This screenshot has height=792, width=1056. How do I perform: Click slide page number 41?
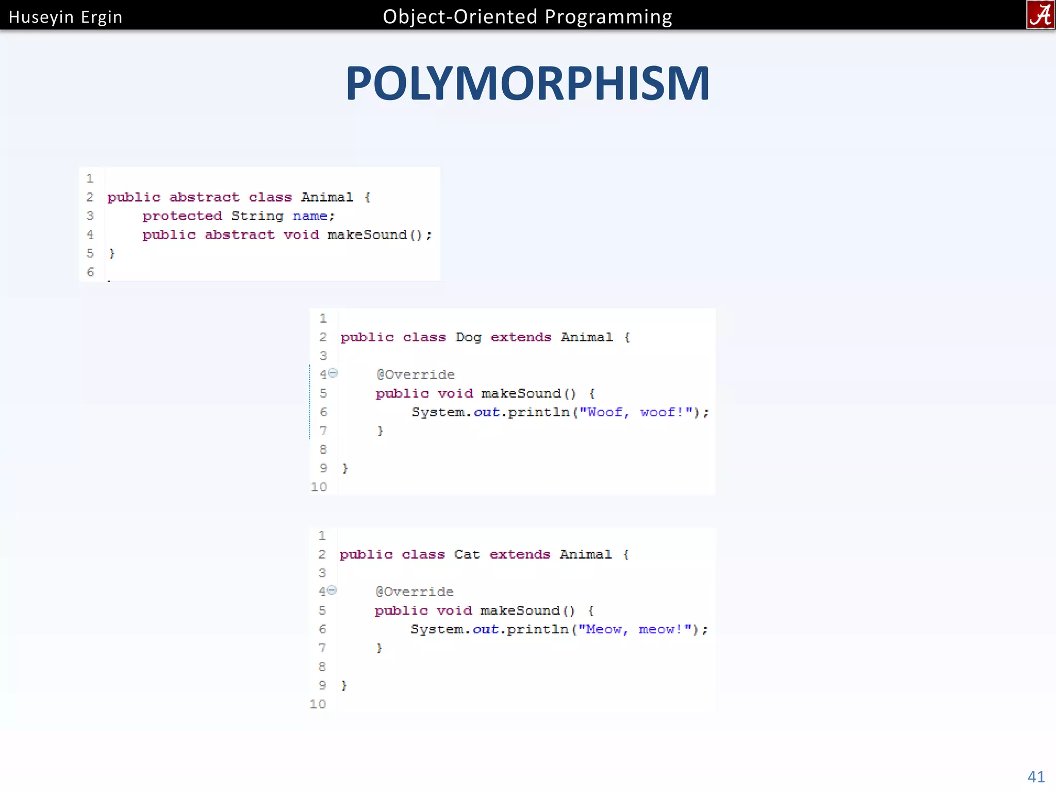tap(1035, 776)
